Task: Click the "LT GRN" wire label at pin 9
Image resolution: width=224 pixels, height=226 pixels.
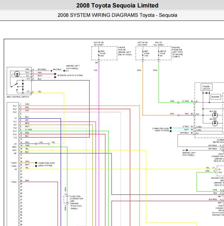Action: tap(29, 129)
